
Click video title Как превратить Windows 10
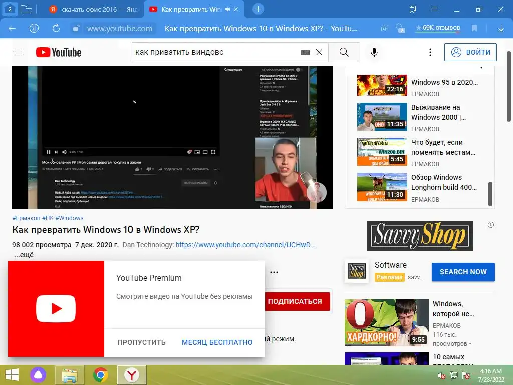(106, 230)
